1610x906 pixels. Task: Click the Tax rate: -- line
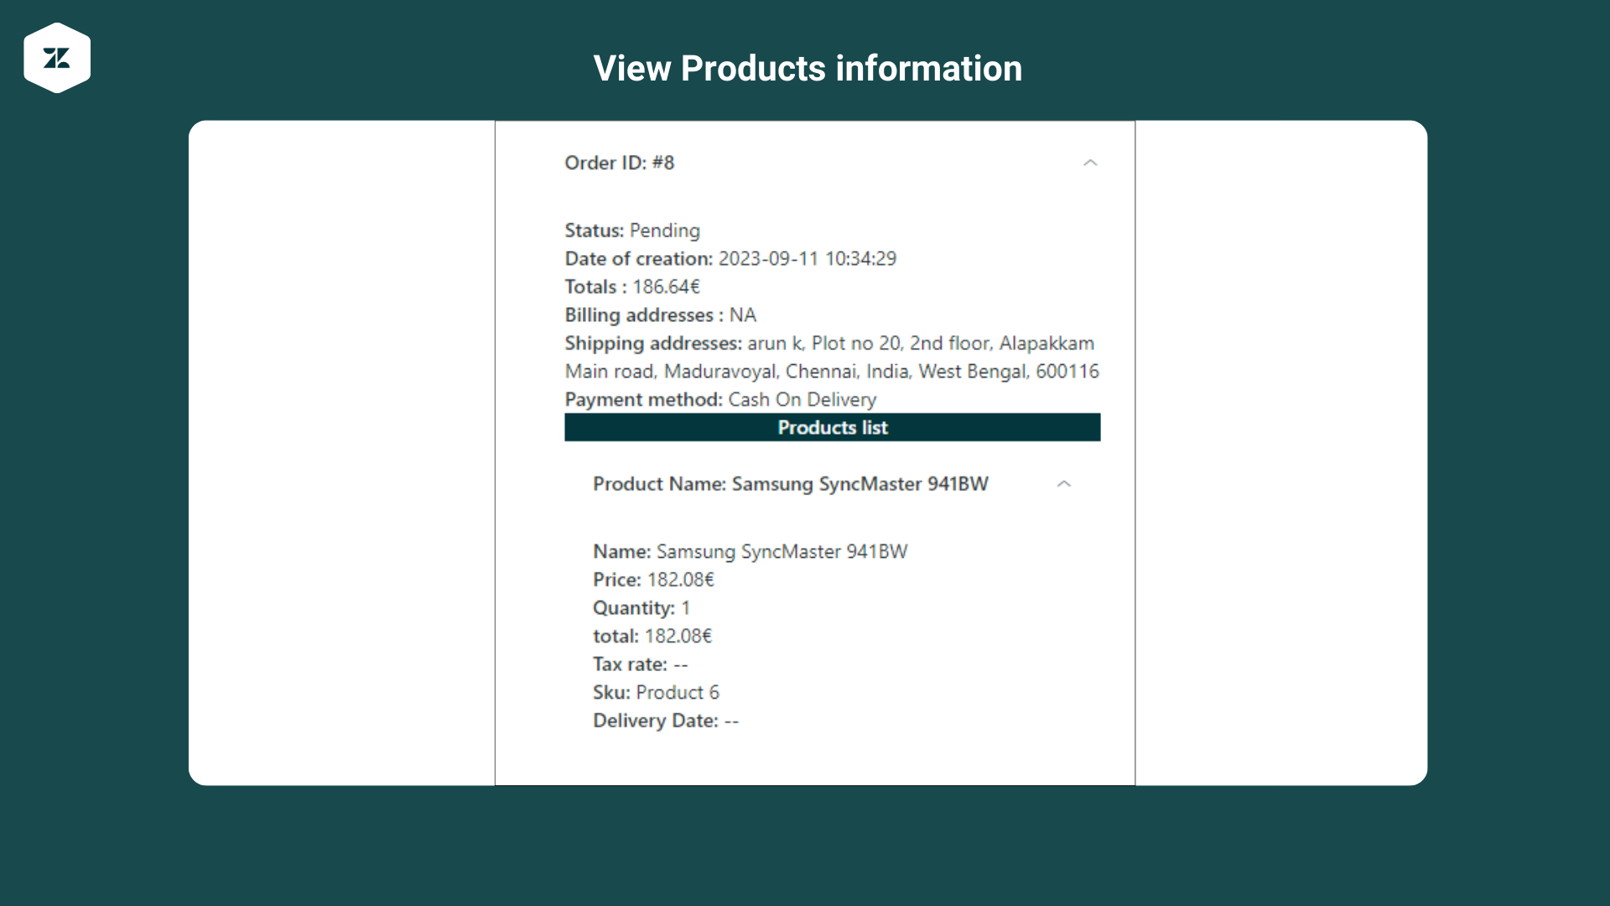[640, 664]
